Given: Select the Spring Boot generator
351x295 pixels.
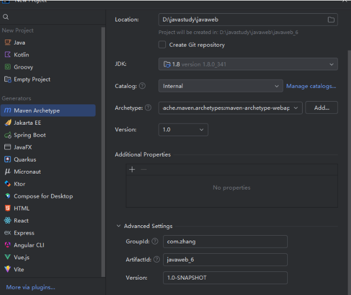Looking at the screenshot, I should click(x=30, y=135).
